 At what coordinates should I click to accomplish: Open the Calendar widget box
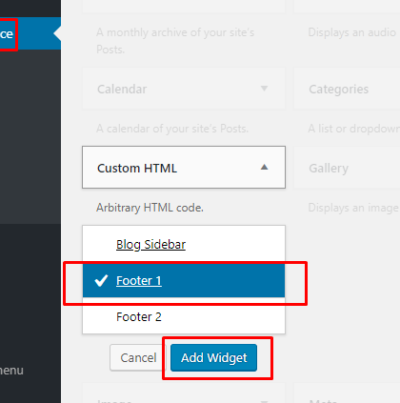[x=184, y=89]
